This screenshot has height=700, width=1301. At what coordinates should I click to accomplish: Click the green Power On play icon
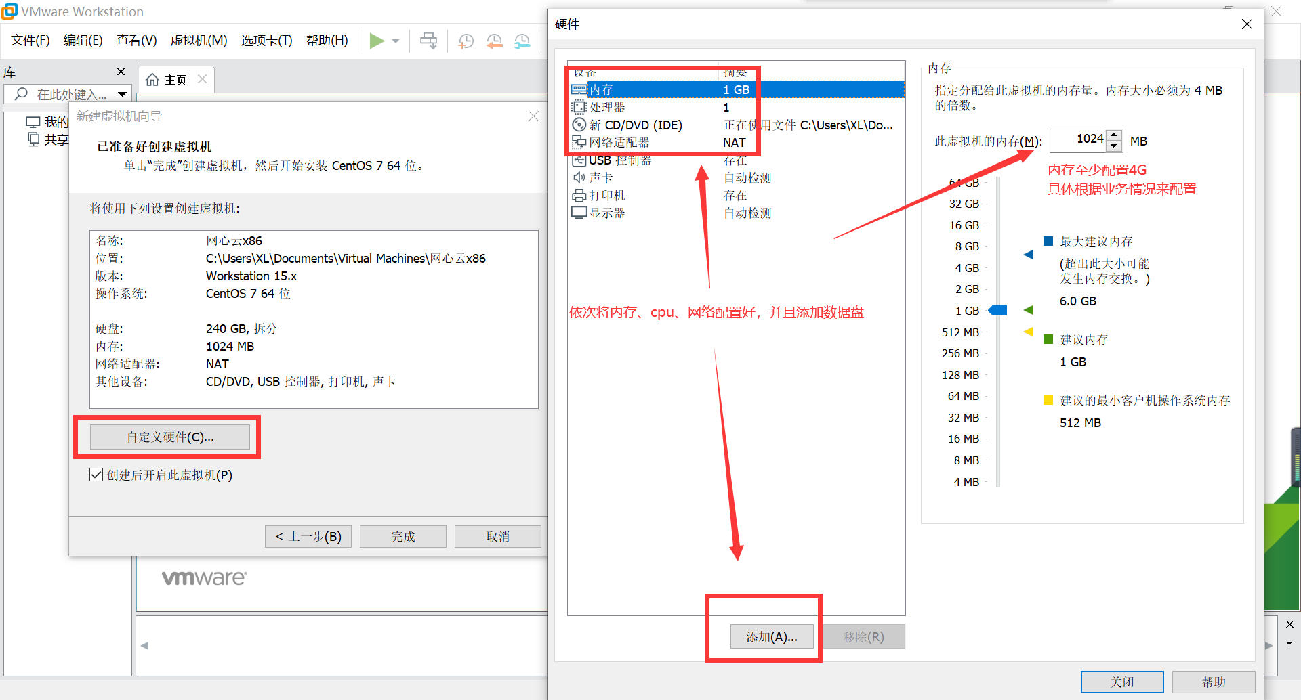(x=376, y=41)
